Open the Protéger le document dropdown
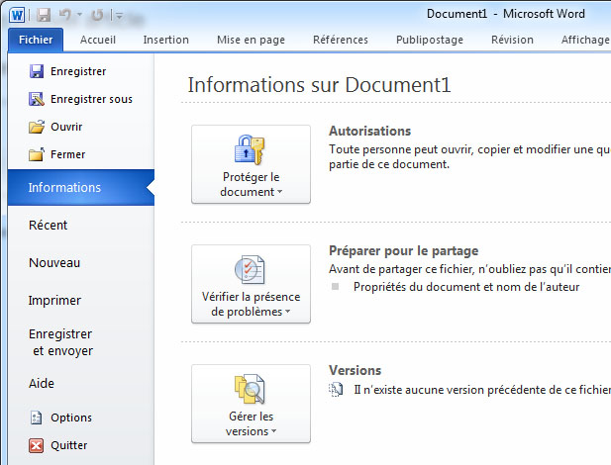This screenshot has height=465, width=611. tap(251, 164)
